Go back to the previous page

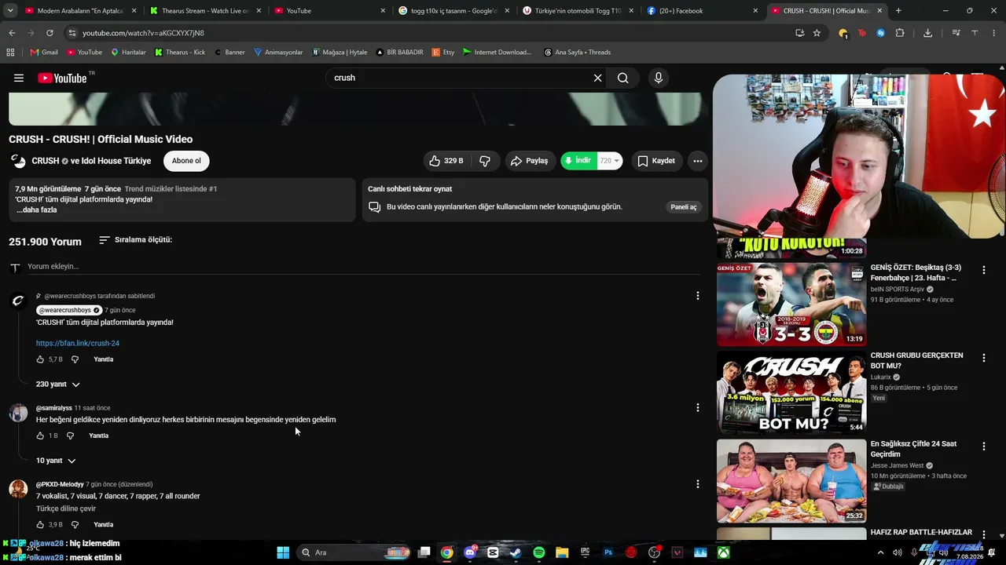(x=12, y=33)
